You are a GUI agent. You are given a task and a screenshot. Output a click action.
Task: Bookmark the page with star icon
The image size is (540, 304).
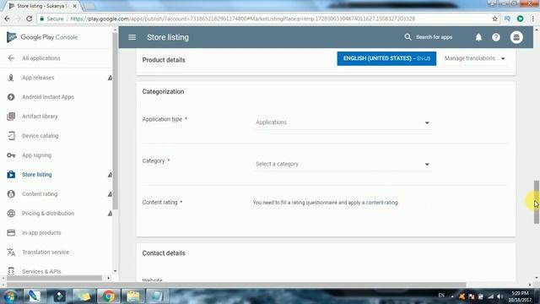[495, 19]
